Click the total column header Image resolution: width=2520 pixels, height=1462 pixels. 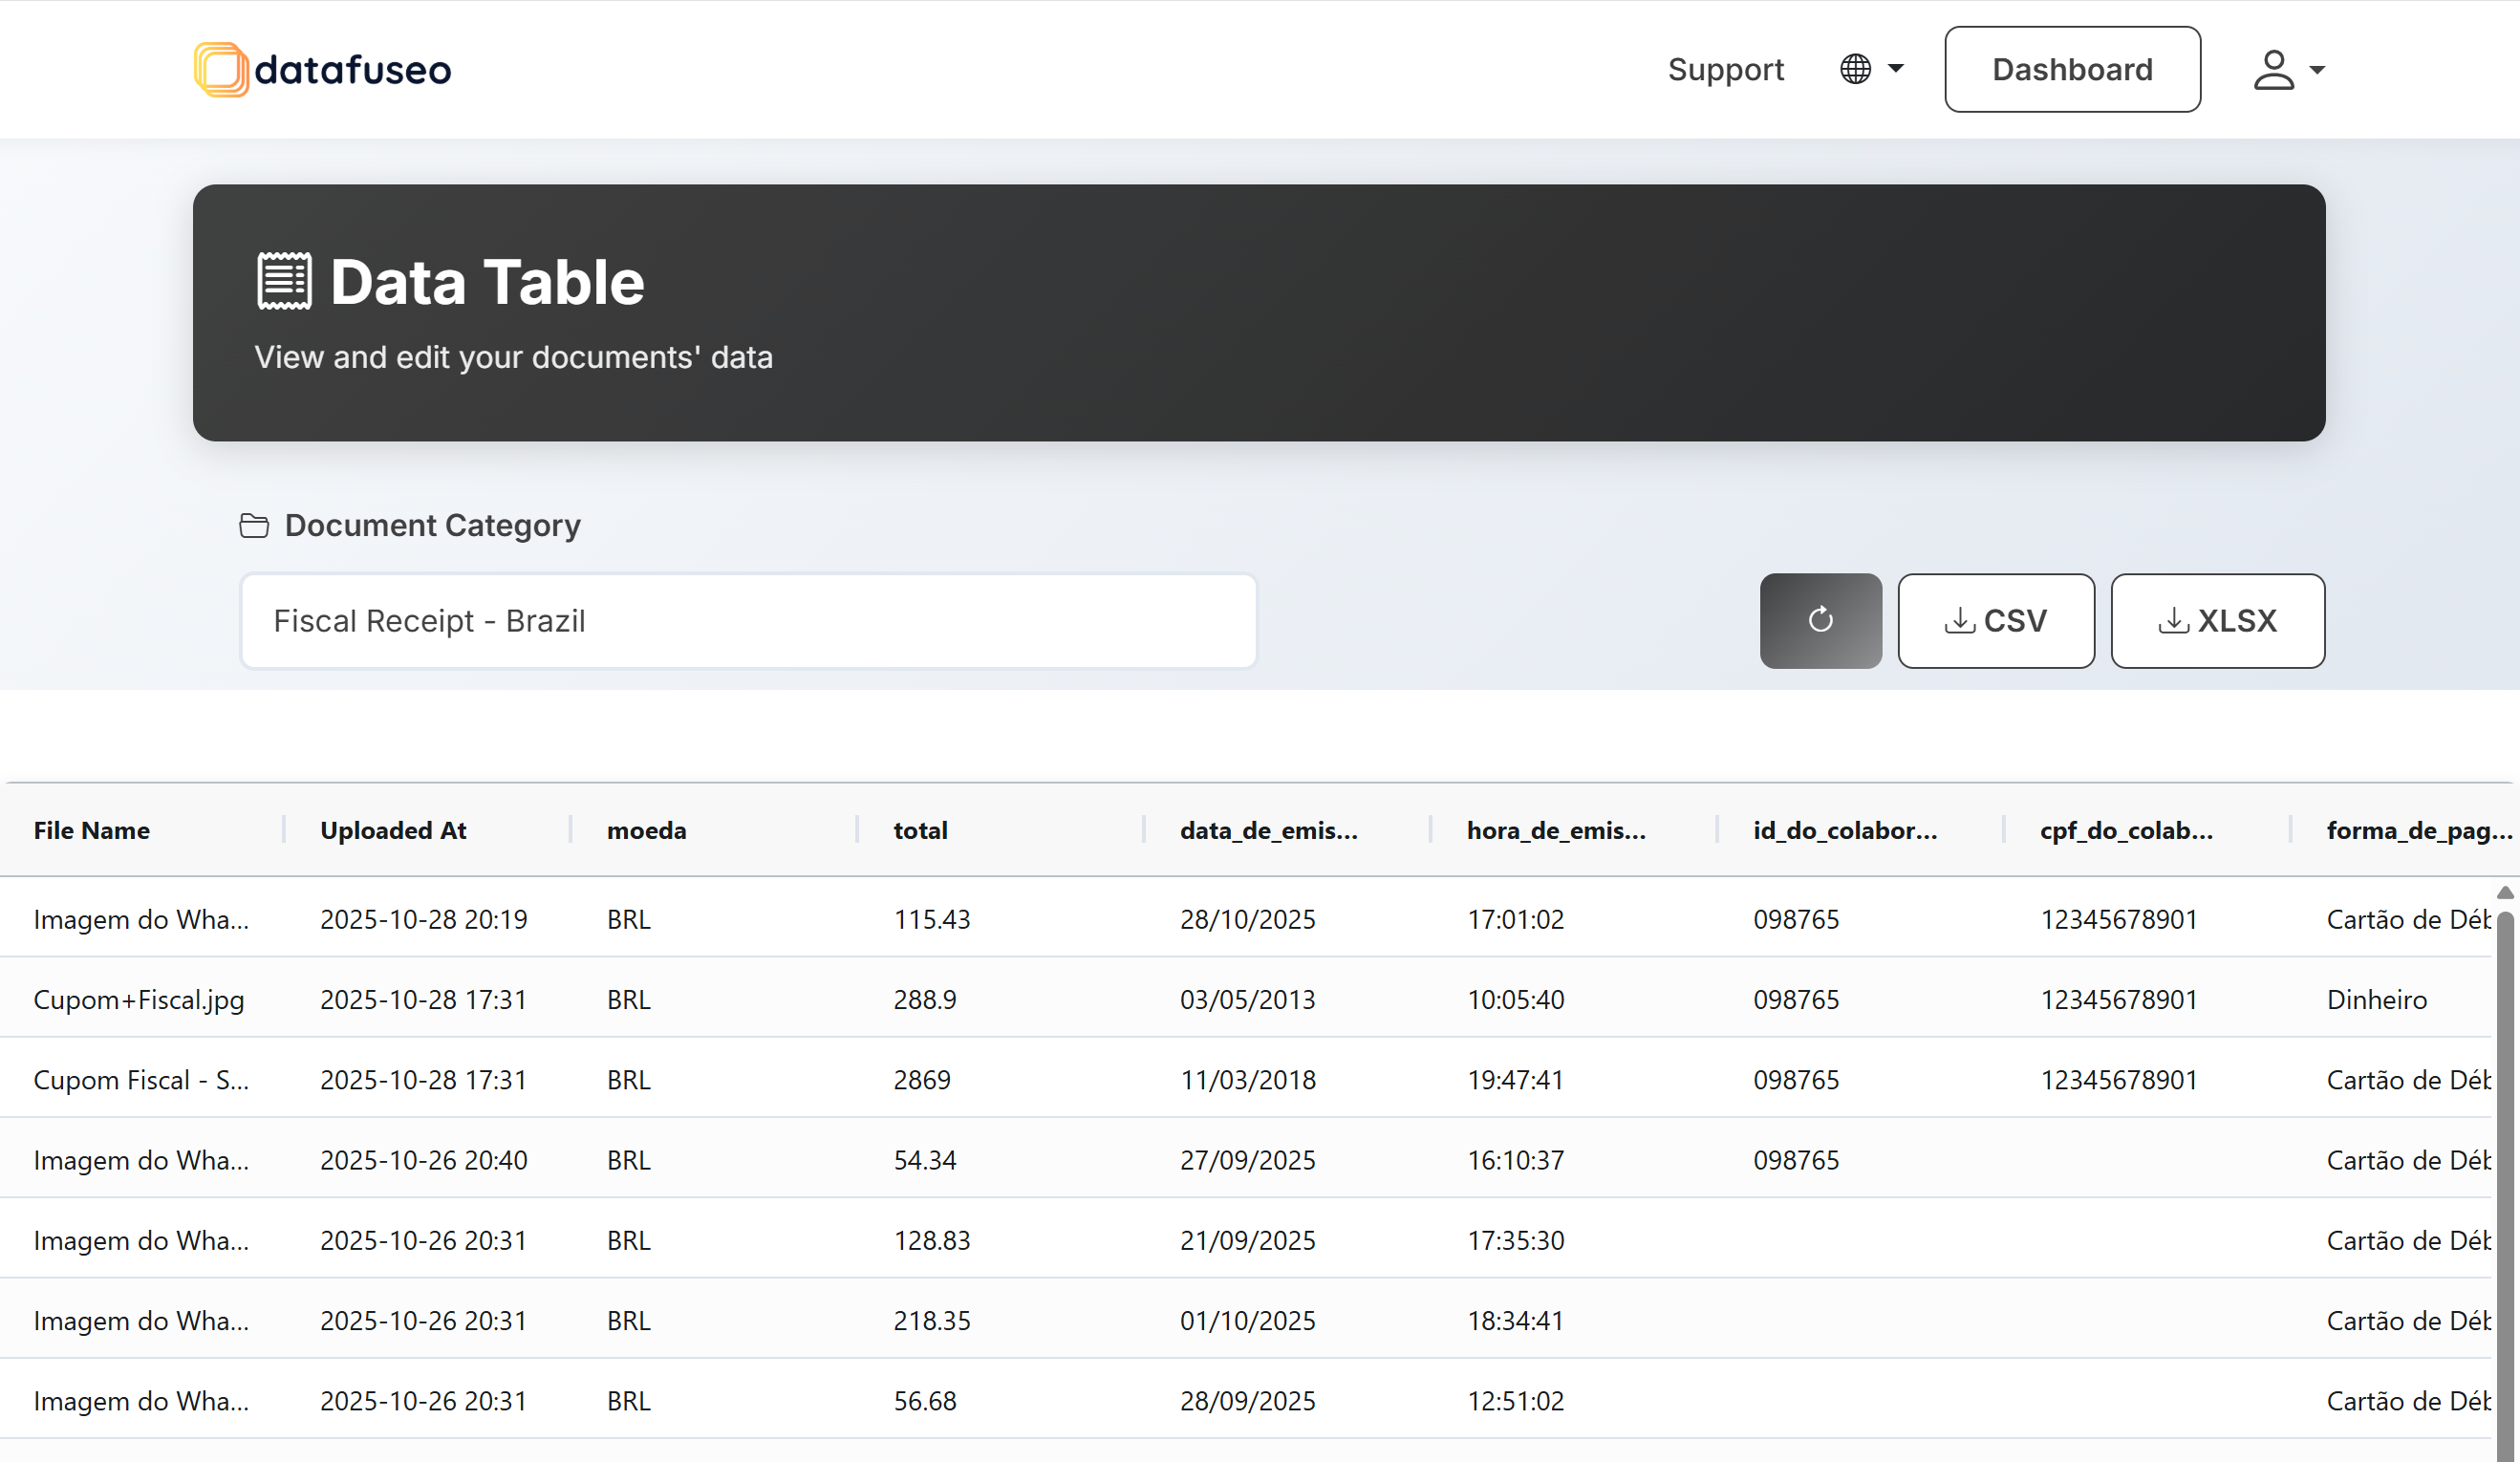click(x=920, y=830)
